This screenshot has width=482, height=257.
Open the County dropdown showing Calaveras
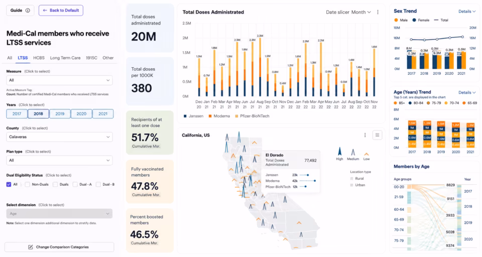pyautogui.click(x=59, y=137)
